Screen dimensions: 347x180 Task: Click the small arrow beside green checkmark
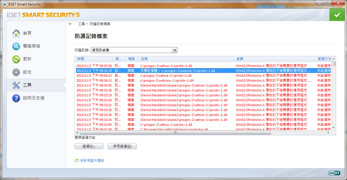(341, 17)
